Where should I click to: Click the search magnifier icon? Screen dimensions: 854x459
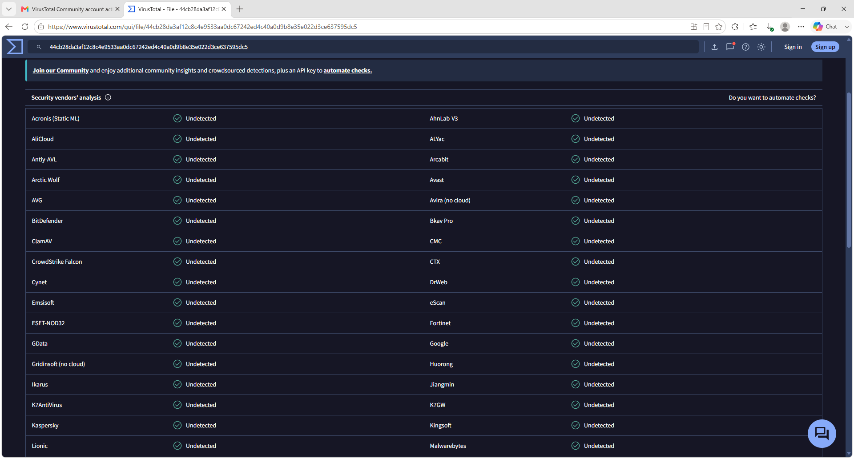pos(39,47)
